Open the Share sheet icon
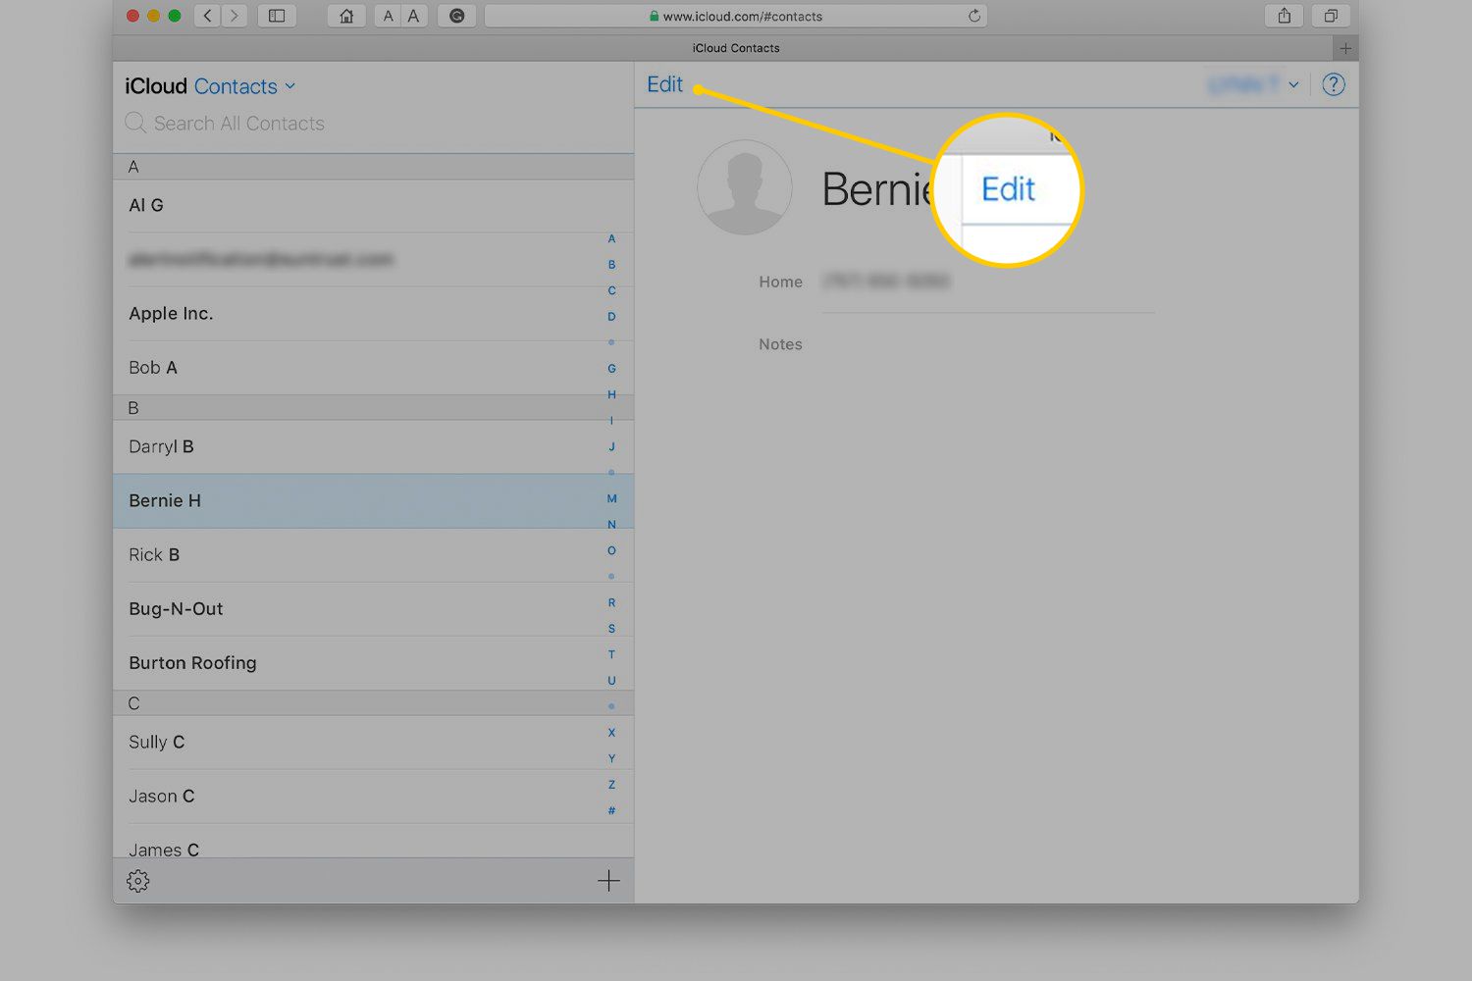Image resolution: width=1472 pixels, height=981 pixels. [1284, 16]
